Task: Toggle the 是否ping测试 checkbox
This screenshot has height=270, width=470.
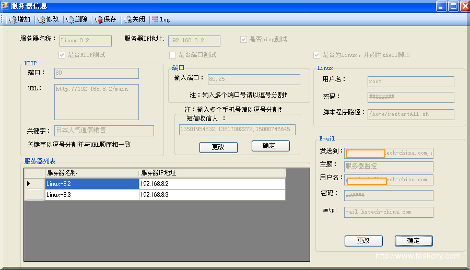Action: [x=243, y=39]
